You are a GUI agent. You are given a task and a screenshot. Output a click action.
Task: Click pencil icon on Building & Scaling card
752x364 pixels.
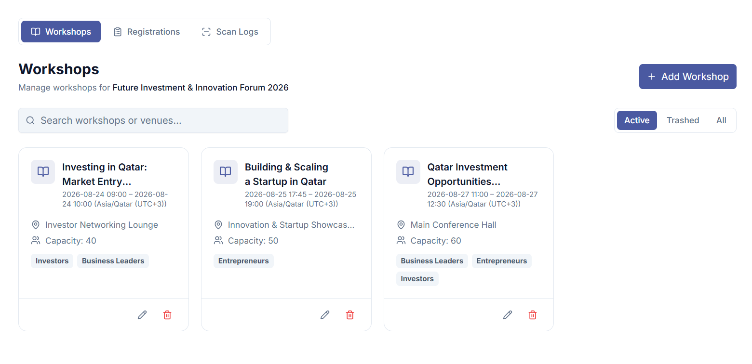pos(325,315)
